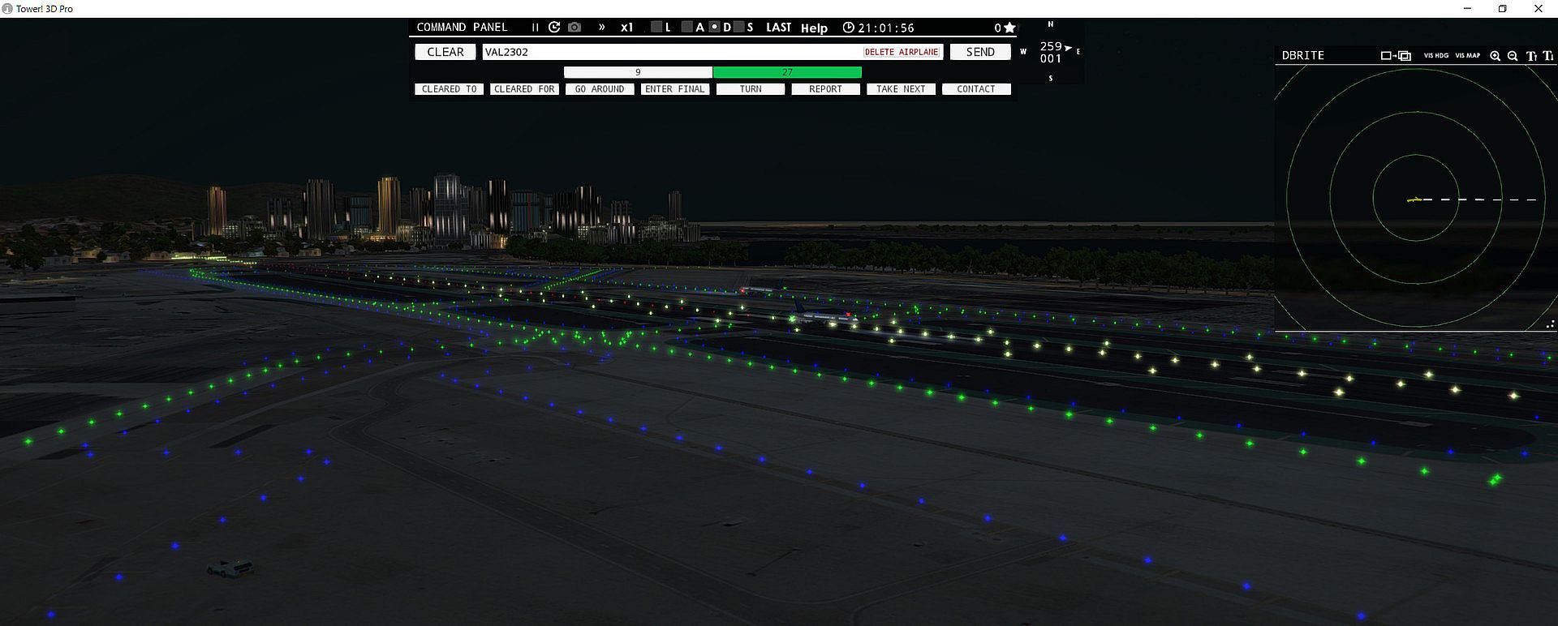Viewport: 1558px width, 626px height.
Task: Toggle the L checkbox
Action: [656, 27]
